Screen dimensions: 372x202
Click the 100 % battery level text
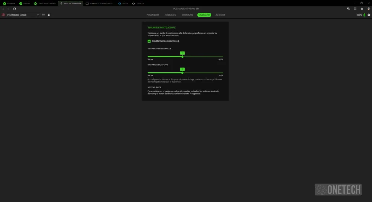359,15
